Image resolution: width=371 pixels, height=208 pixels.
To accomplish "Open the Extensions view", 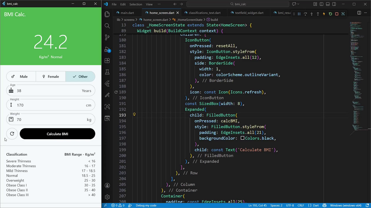I will pyautogui.click(x=107, y=61).
